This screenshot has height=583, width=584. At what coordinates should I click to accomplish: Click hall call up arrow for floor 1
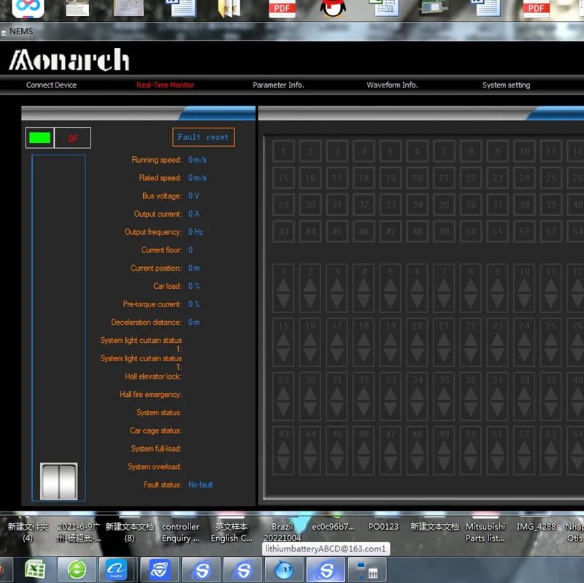283,285
